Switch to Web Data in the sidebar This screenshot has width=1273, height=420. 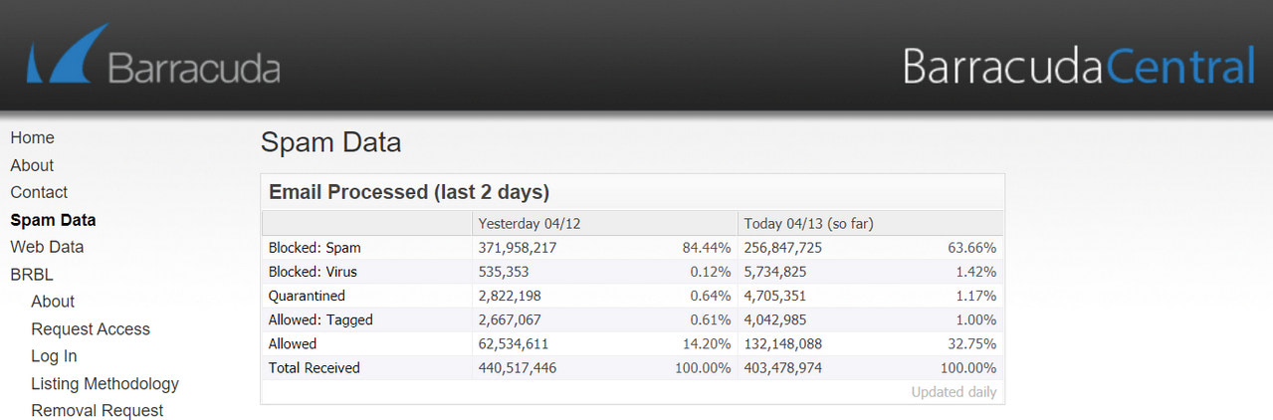tap(47, 247)
